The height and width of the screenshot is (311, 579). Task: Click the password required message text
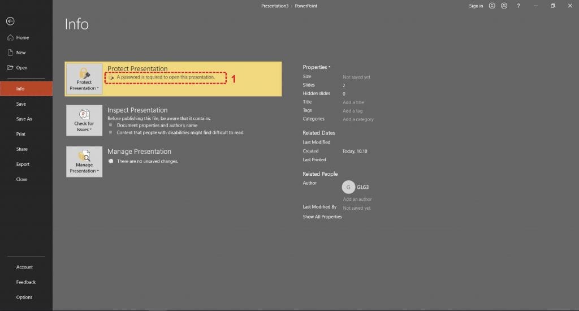pos(166,77)
